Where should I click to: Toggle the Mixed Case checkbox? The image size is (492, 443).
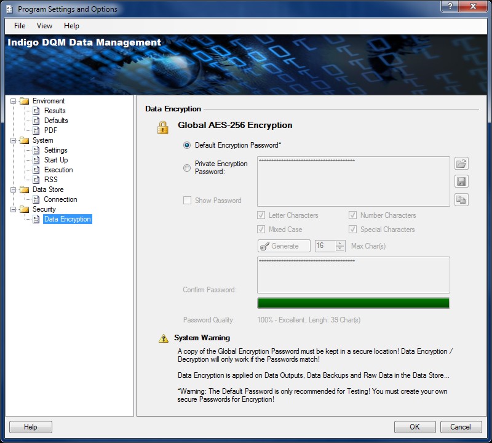[x=261, y=229]
